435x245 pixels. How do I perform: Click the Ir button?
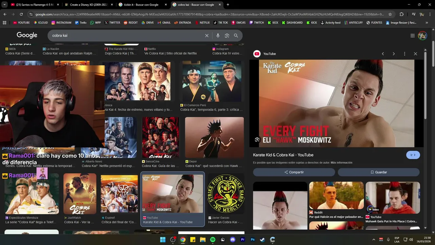[413, 155]
